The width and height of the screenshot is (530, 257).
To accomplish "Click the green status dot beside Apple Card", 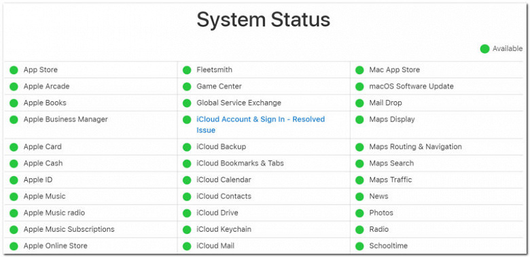I will 14,147.
